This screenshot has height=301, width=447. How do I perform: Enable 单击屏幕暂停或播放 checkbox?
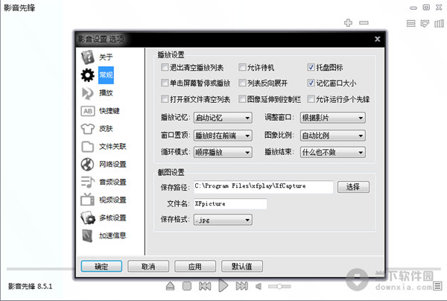pyautogui.click(x=165, y=83)
